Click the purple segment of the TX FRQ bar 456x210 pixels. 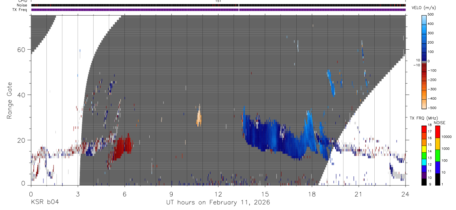(x=424, y=175)
